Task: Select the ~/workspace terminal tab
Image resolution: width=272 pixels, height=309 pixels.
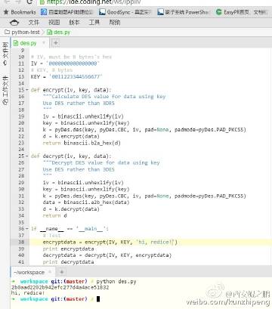Action: click(29, 272)
